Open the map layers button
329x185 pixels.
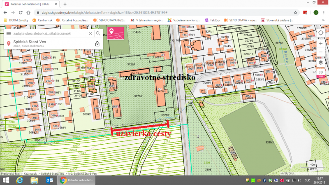[x=321, y=62]
